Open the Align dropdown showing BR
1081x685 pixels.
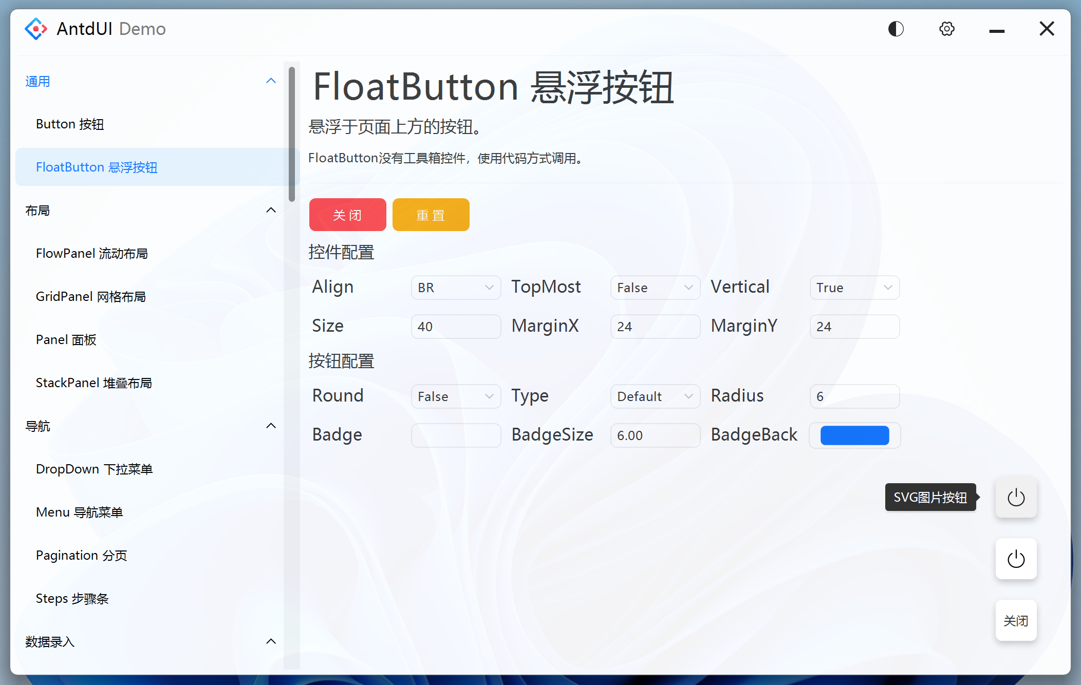tap(455, 288)
